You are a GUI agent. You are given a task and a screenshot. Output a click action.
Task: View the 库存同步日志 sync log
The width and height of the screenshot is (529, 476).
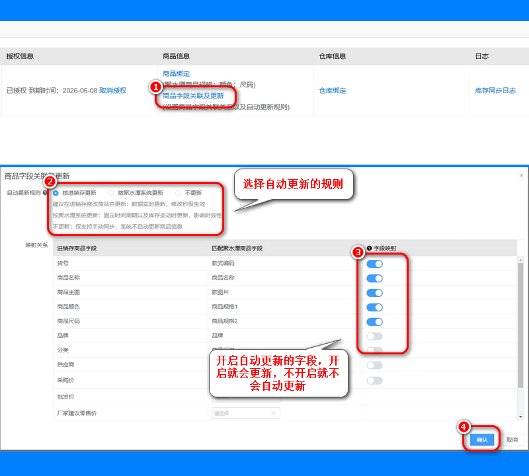(497, 91)
